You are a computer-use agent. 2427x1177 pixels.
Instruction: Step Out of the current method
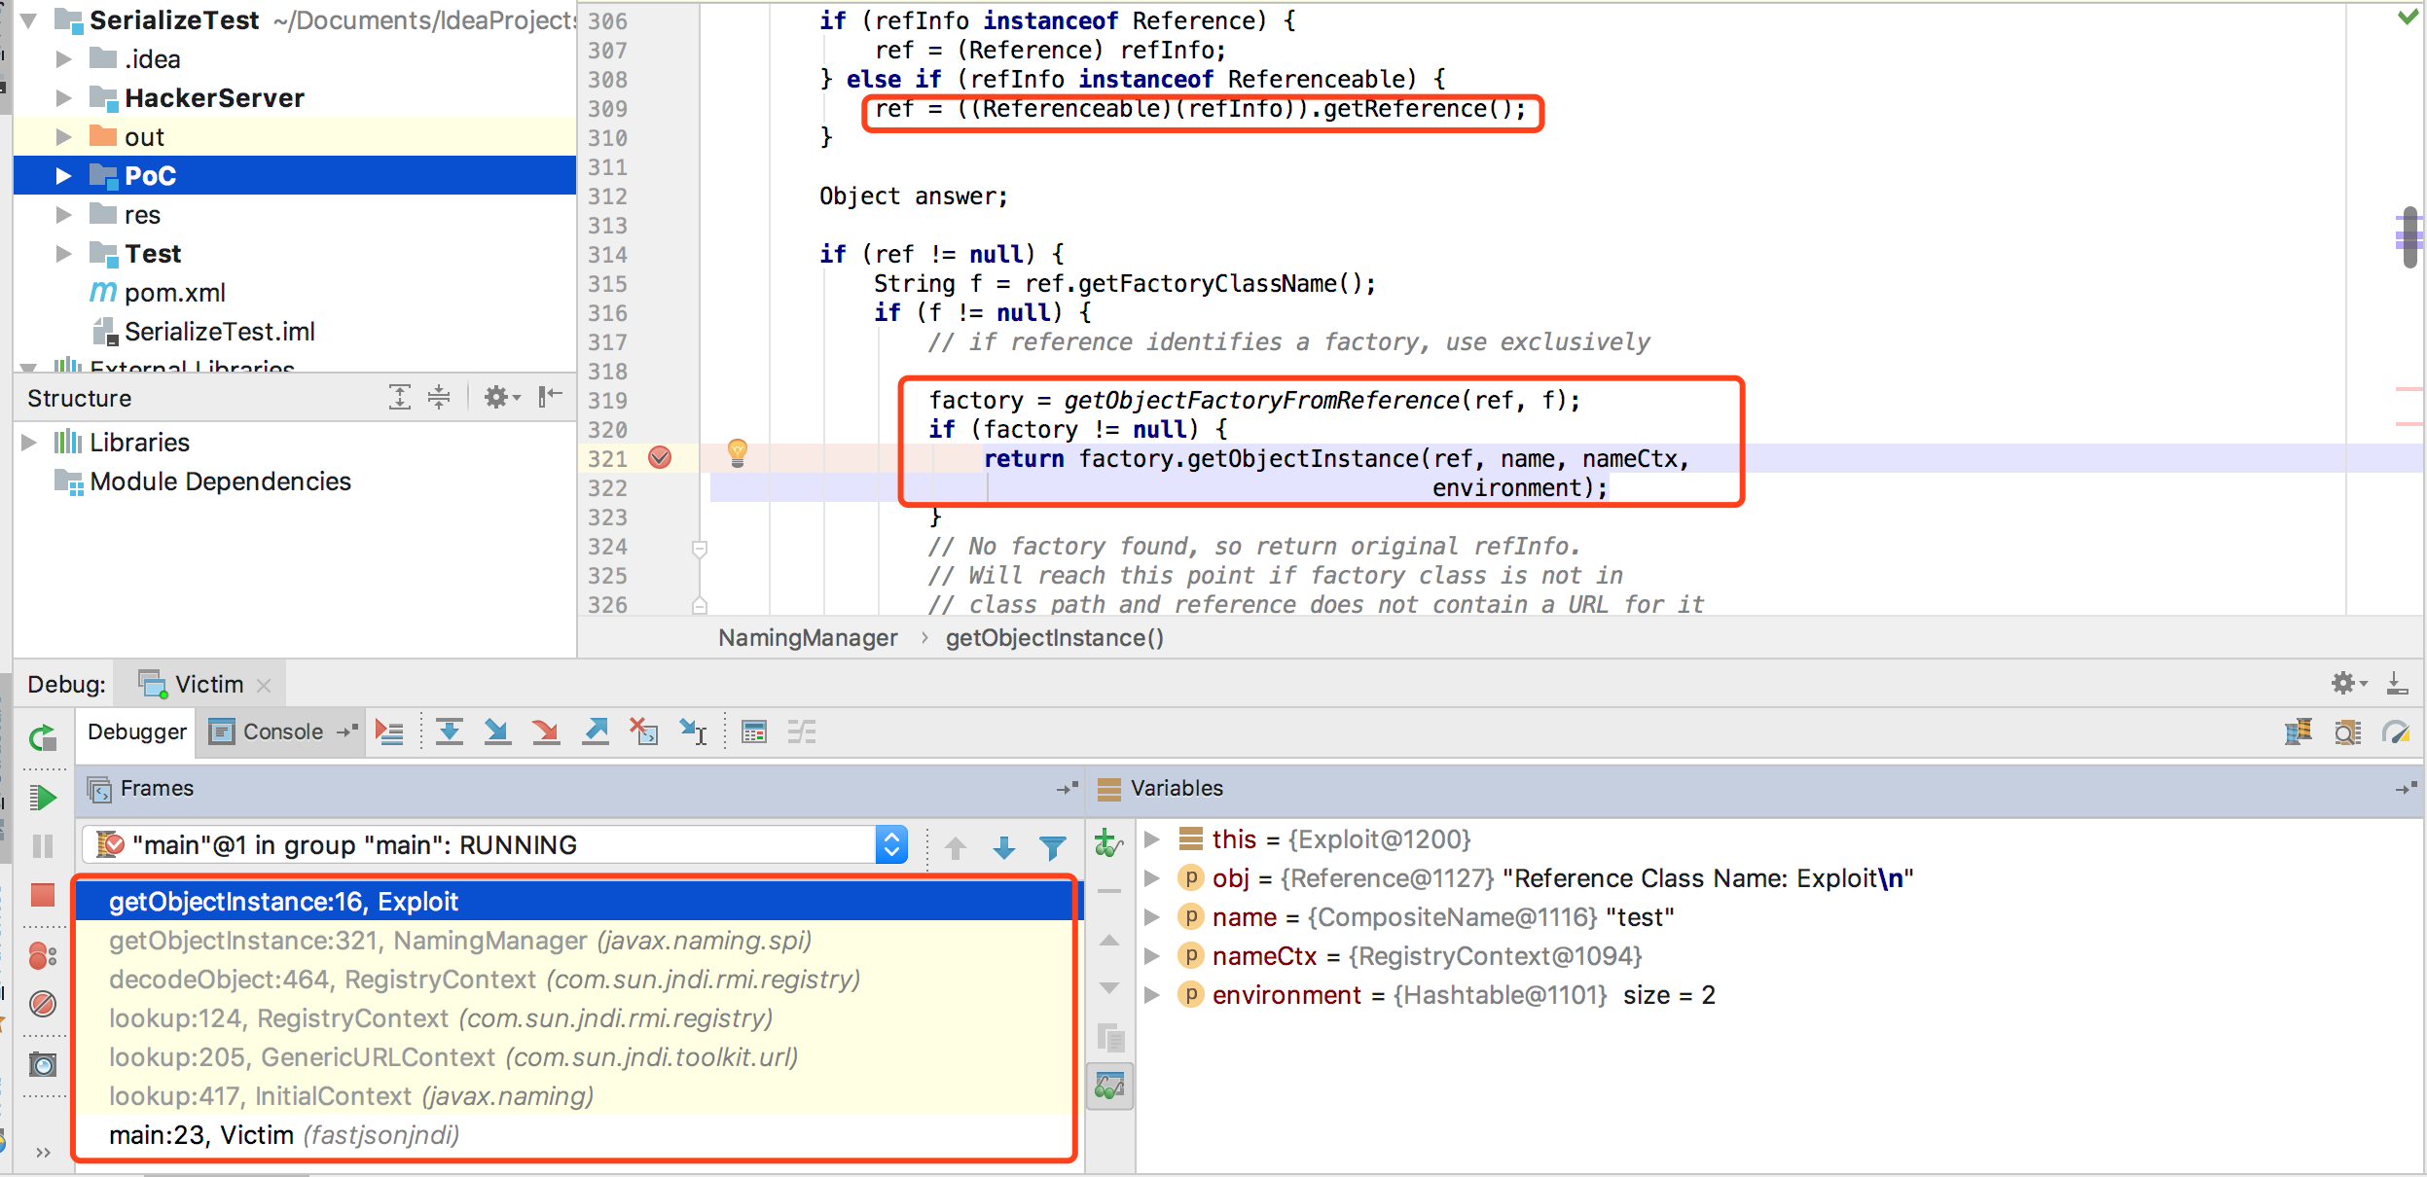595,731
